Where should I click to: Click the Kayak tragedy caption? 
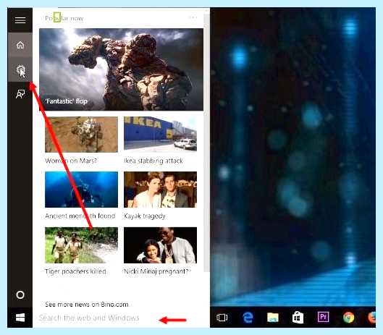(x=145, y=216)
